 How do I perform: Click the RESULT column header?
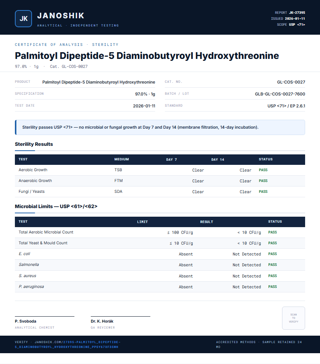pyautogui.click(x=207, y=222)
